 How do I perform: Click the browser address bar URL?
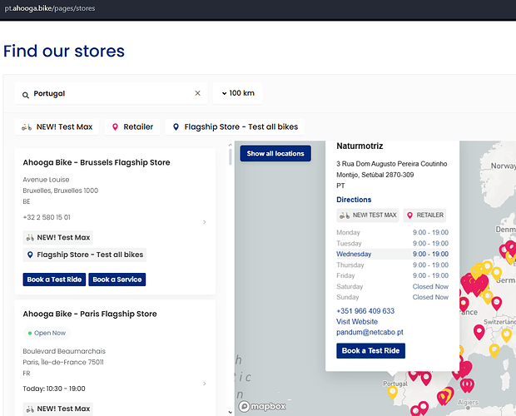pyautogui.click(x=50, y=8)
